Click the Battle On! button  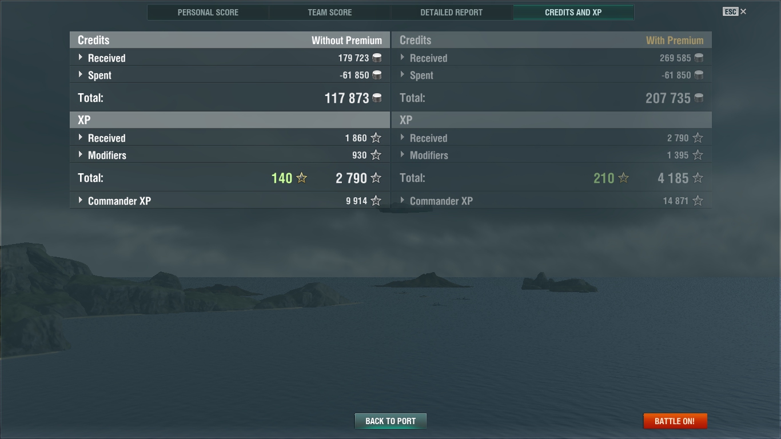tap(675, 421)
